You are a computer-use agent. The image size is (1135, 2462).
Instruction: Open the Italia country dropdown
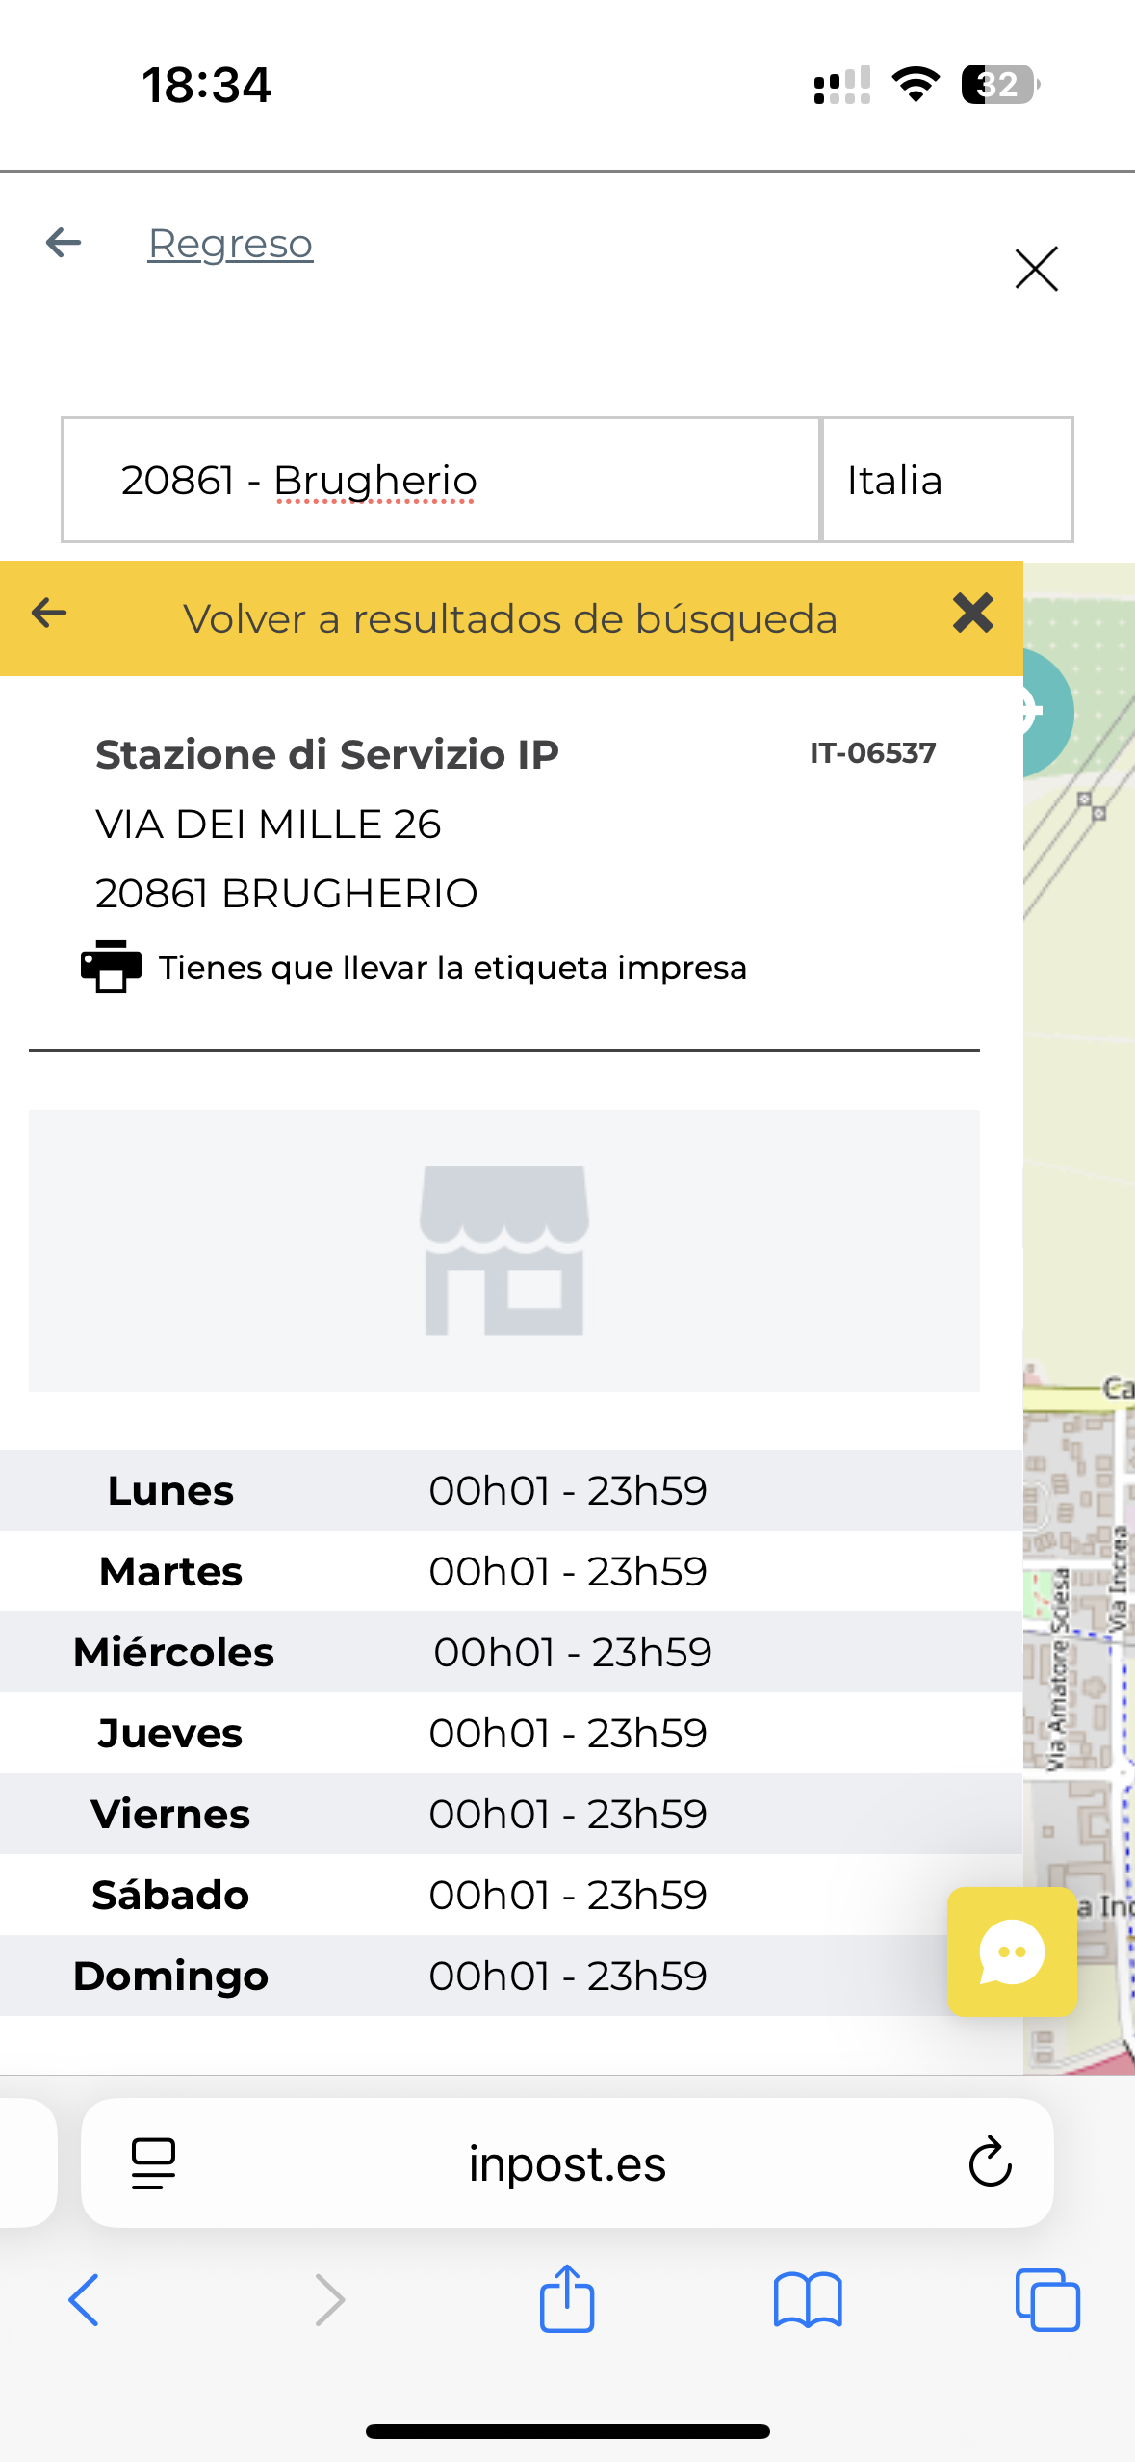click(947, 480)
